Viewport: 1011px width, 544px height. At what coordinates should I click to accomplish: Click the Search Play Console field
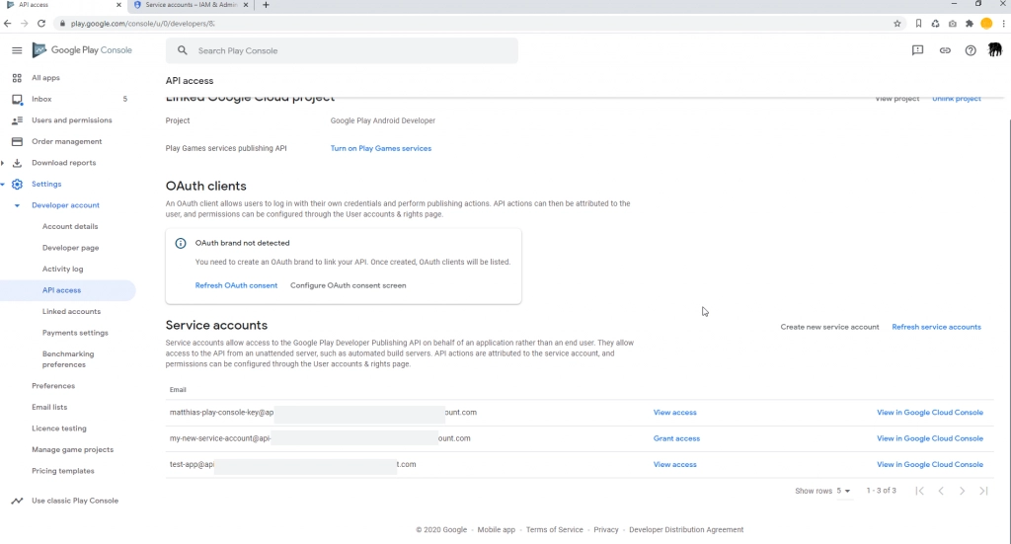pos(342,51)
